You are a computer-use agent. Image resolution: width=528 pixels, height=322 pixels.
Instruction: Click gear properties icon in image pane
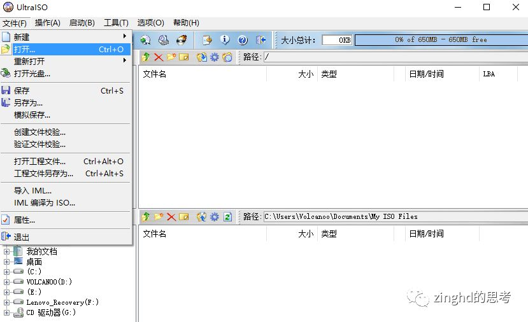tap(215, 57)
